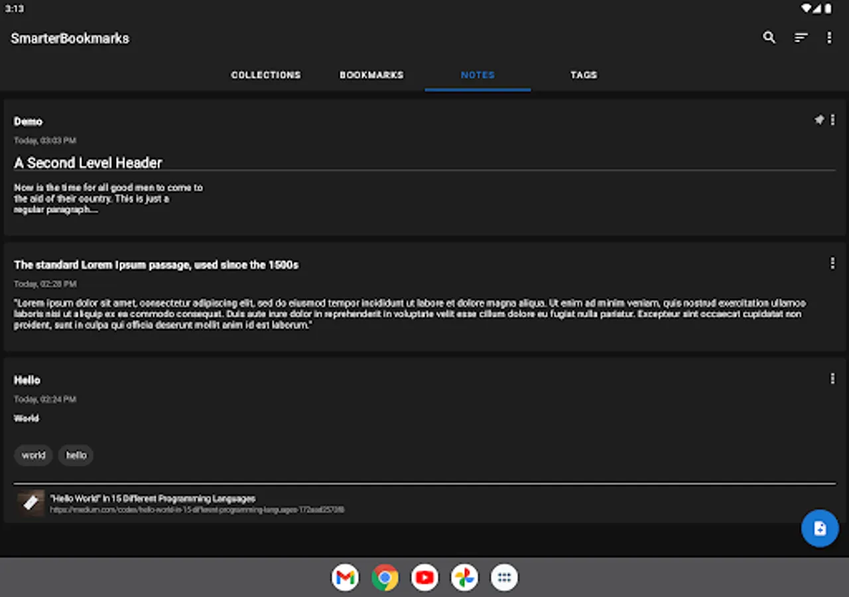The height and width of the screenshot is (597, 849).
Task: Click the bookmark icon in the Hello note
Action: click(x=31, y=503)
